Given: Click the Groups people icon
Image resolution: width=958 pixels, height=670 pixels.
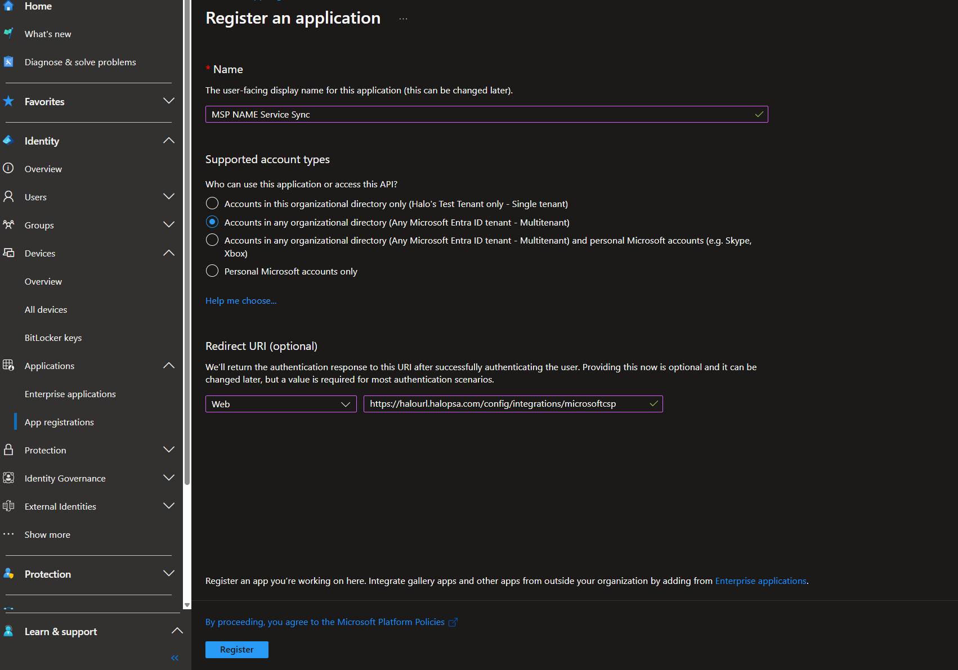Looking at the screenshot, I should click(8, 224).
